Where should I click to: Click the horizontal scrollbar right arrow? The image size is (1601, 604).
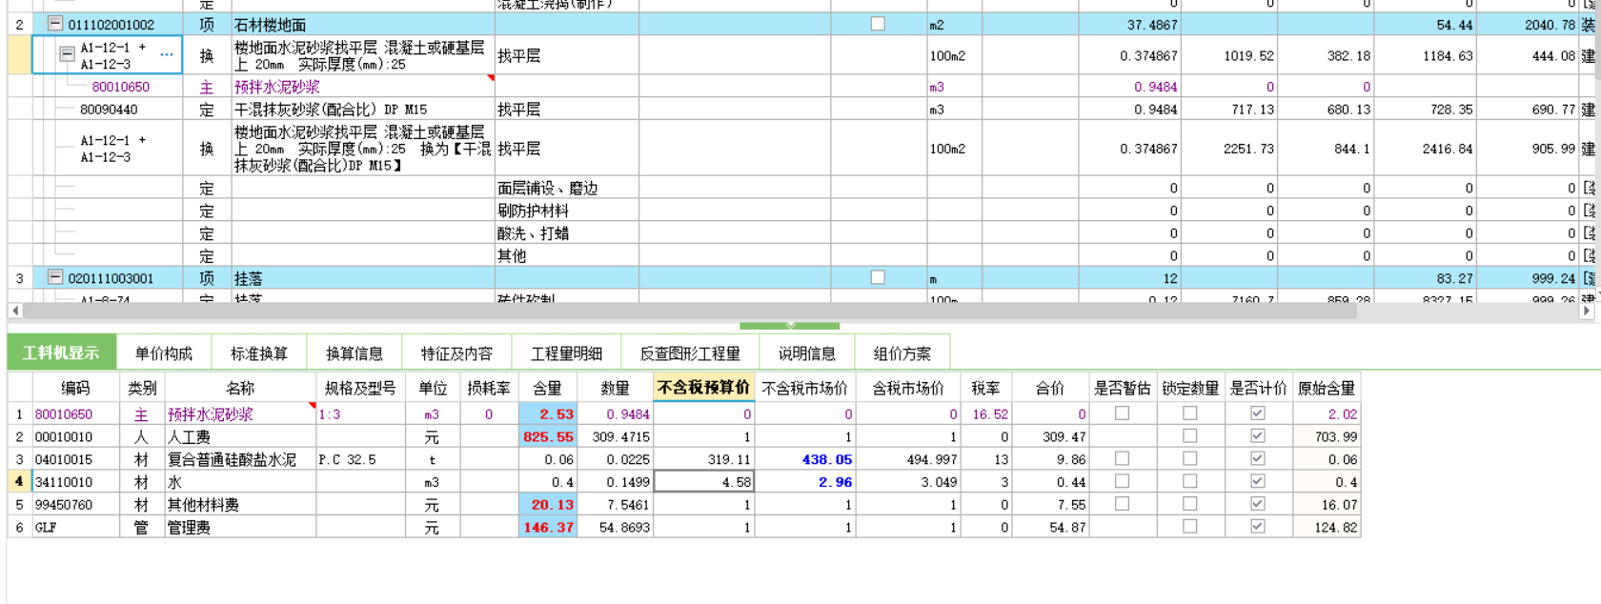click(x=1587, y=311)
